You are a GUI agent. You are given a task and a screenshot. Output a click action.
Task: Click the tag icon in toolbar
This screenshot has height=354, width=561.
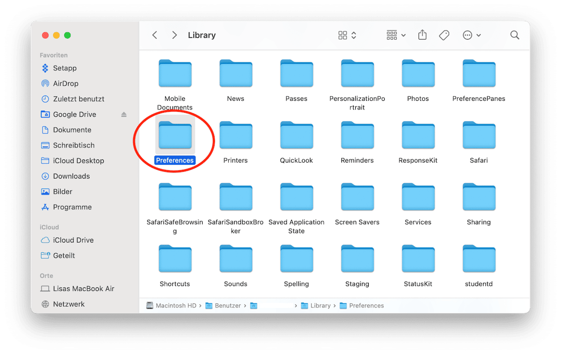click(x=444, y=35)
